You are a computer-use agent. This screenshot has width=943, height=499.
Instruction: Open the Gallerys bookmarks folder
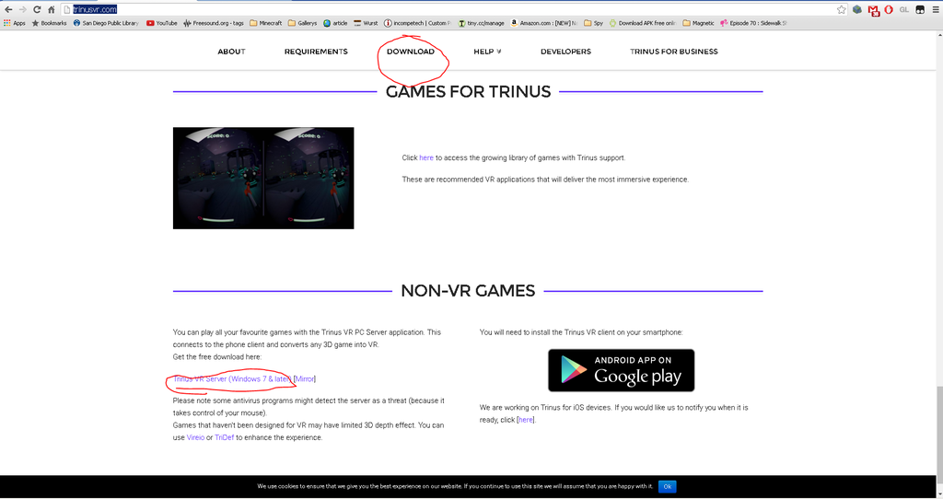pos(302,23)
